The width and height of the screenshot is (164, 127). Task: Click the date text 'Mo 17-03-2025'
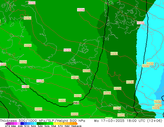pyautogui.click(x=109, y=121)
